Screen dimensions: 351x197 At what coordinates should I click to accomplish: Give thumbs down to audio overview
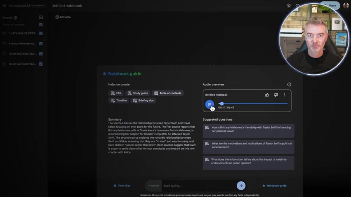tap(276, 95)
